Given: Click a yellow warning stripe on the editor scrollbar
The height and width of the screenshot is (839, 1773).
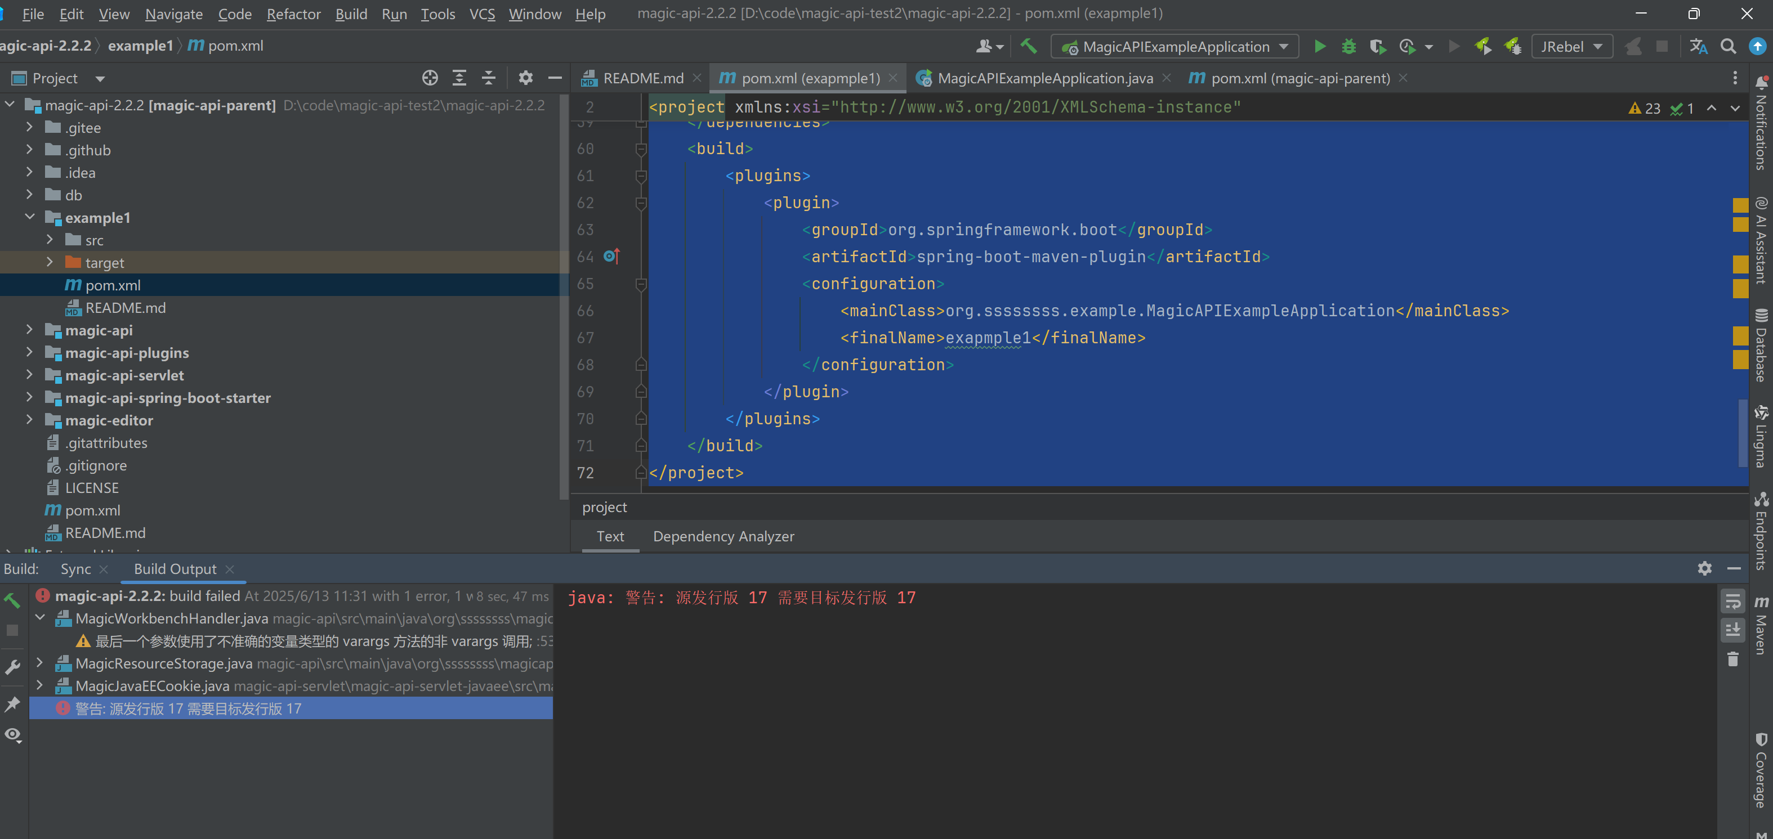Looking at the screenshot, I should click(x=1740, y=205).
